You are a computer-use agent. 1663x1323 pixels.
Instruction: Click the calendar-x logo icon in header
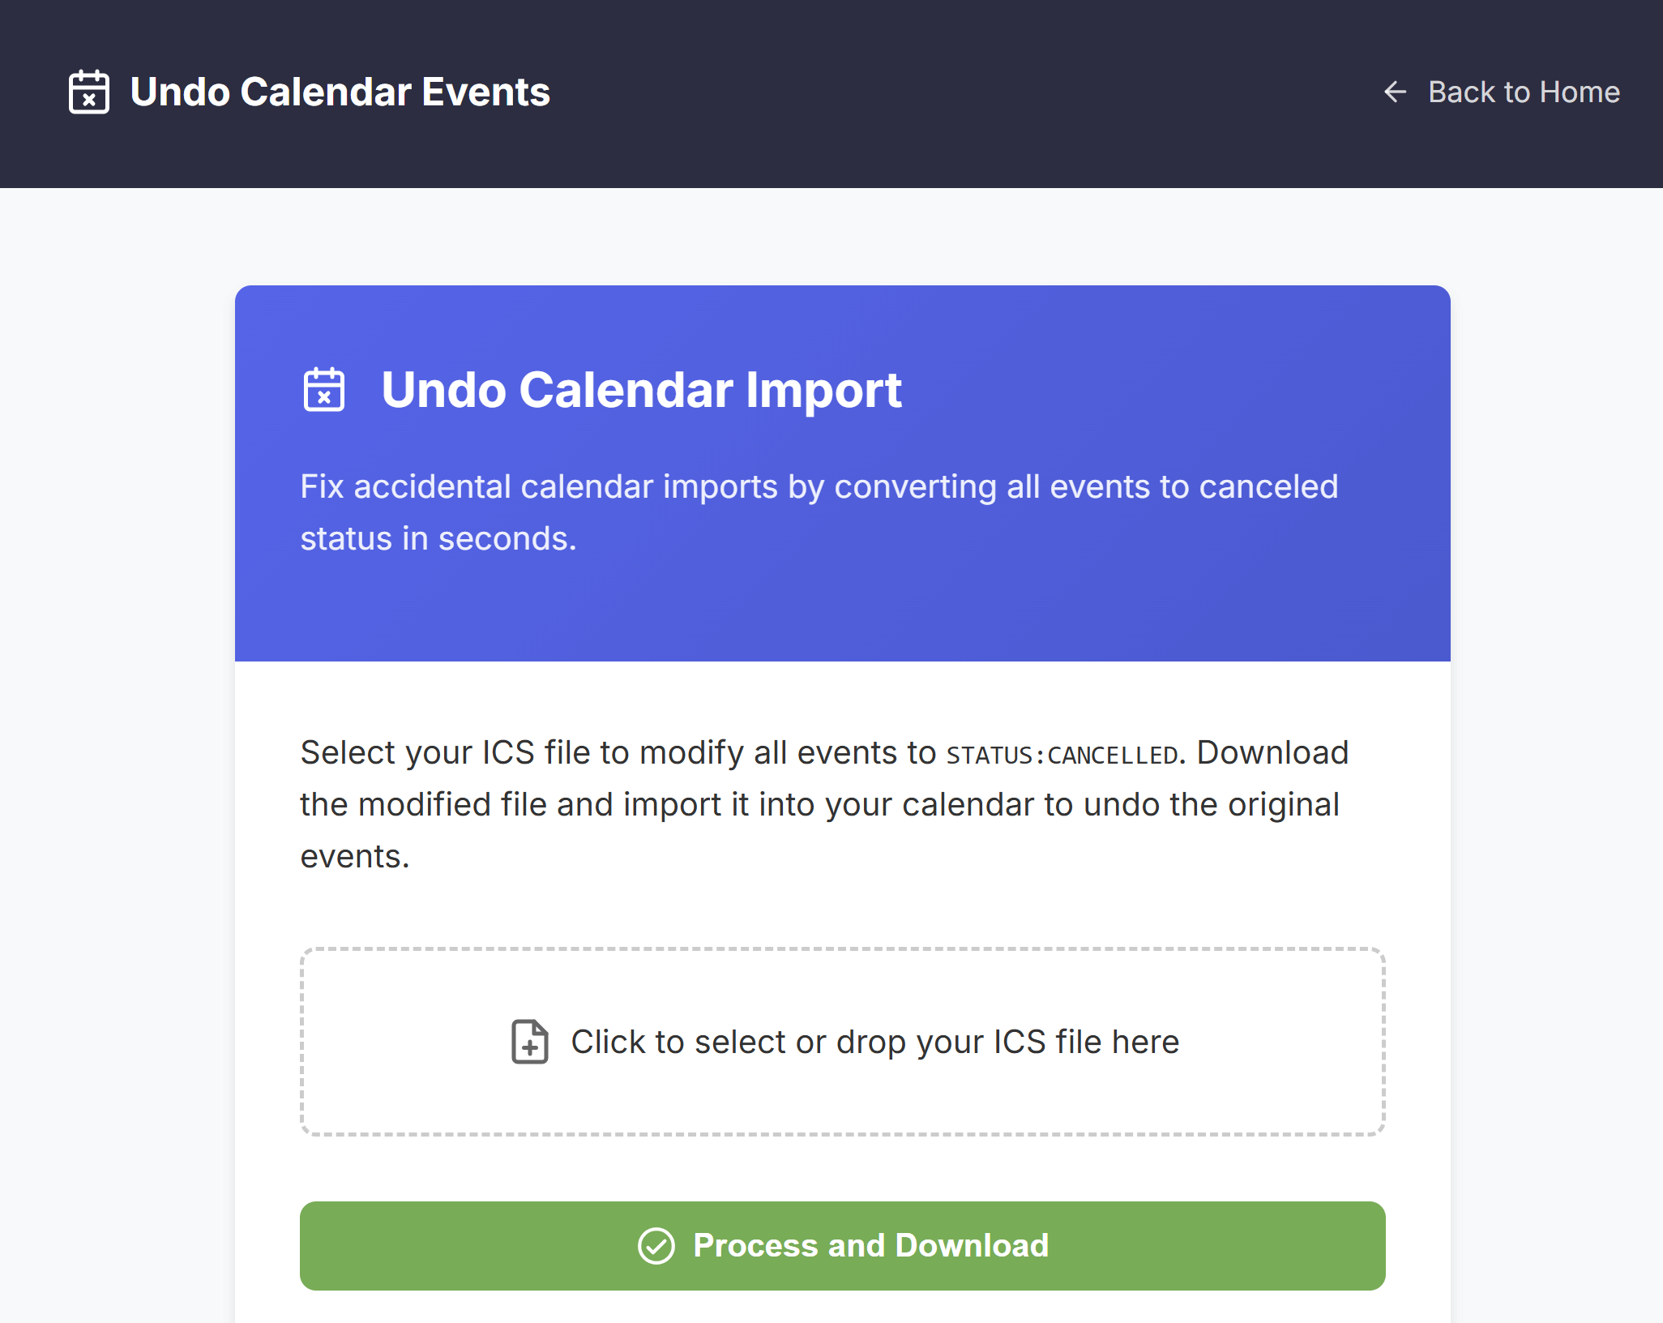click(x=89, y=92)
